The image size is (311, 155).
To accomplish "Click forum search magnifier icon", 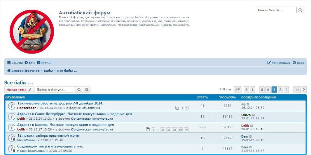I will 79,90.
